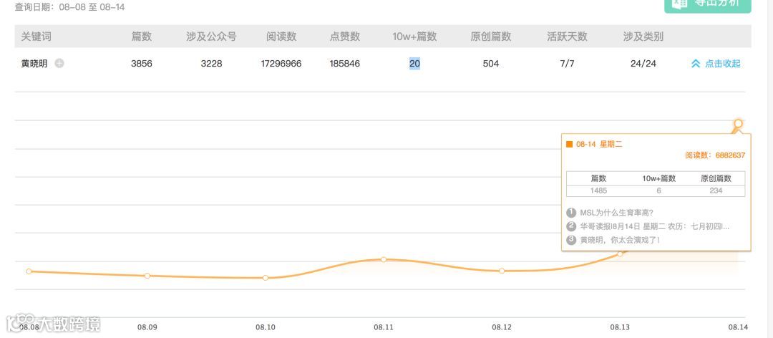Open article '华哥读报|8月14日 星期二' in tooltip
The height and width of the screenshot is (338, 773).
[655, 226]
